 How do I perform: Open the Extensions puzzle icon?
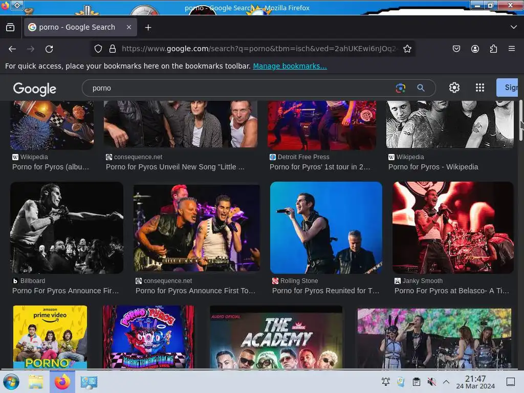493,49
